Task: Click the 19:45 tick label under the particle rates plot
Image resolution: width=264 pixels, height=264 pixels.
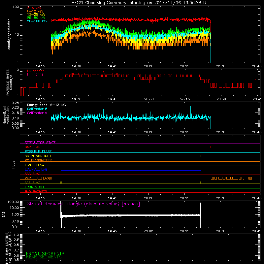Action: pyautogui.click(x=113, y=99)
